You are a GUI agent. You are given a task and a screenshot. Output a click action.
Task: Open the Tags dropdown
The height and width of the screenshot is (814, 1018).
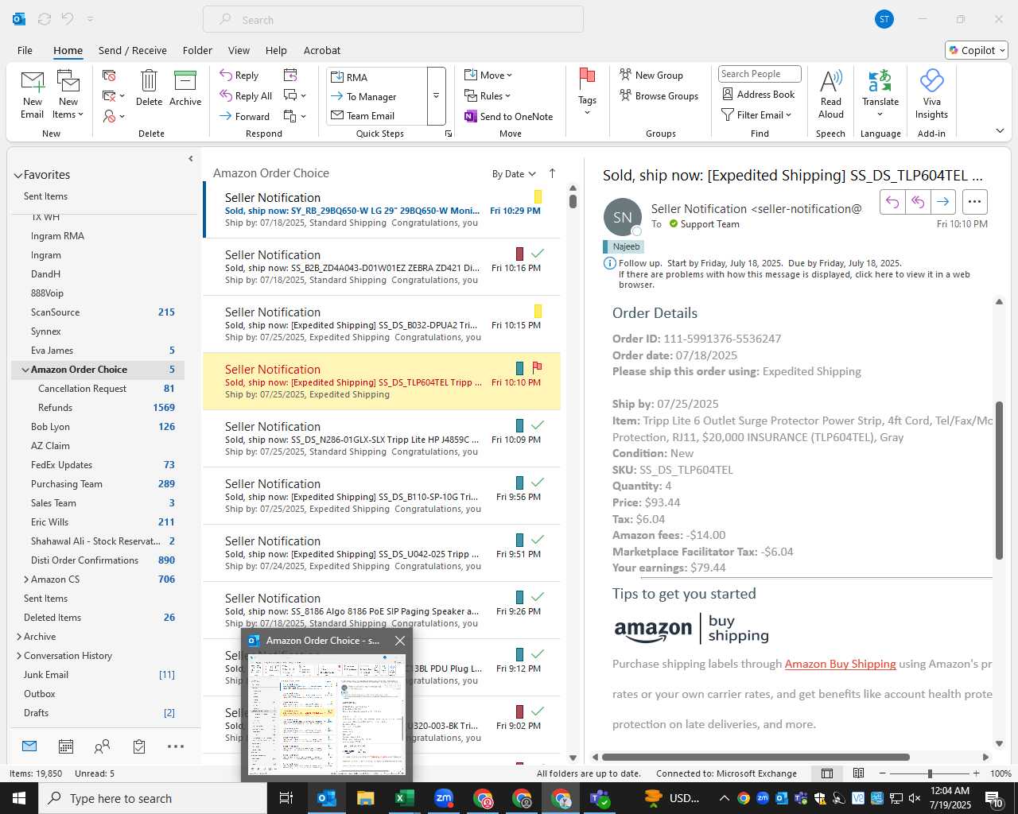coord(587,92)
